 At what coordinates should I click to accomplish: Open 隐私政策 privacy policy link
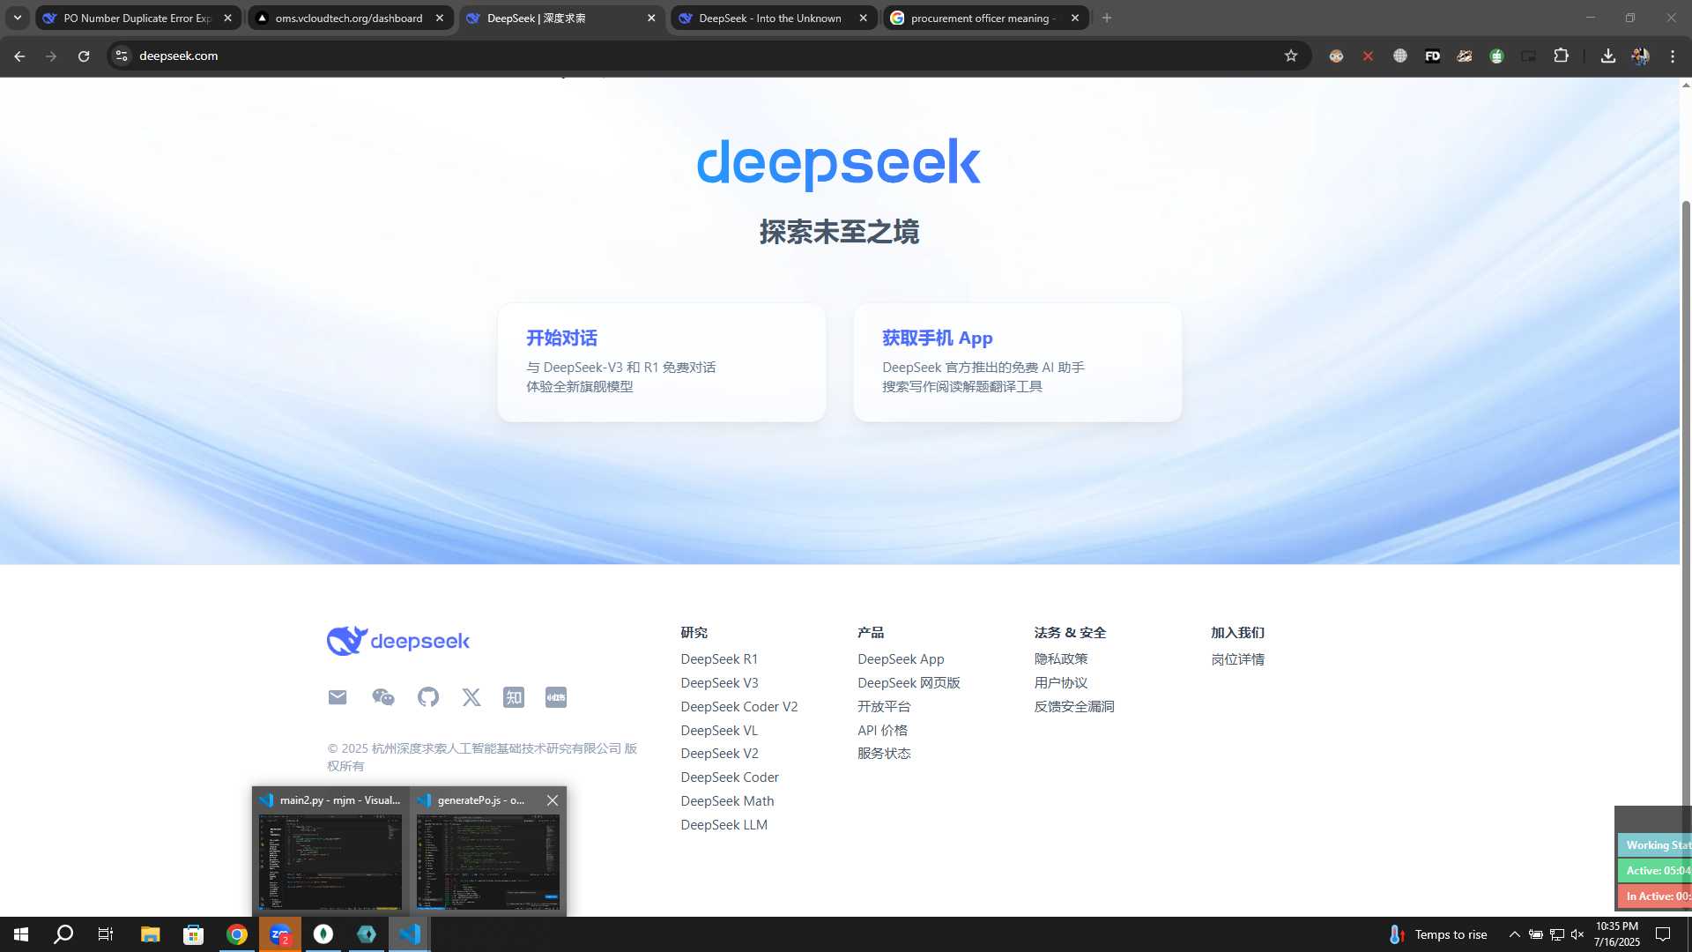(1061, 659)
